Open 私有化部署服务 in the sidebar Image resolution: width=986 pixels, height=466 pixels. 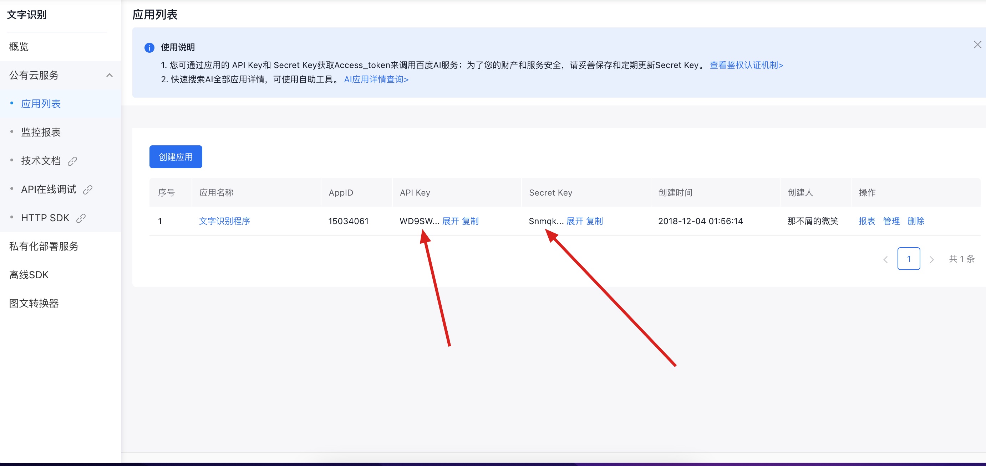point(44,246)
